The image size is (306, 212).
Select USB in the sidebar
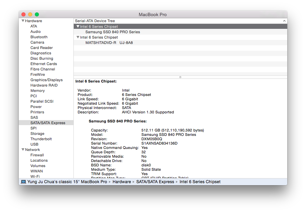click(34, 144)
